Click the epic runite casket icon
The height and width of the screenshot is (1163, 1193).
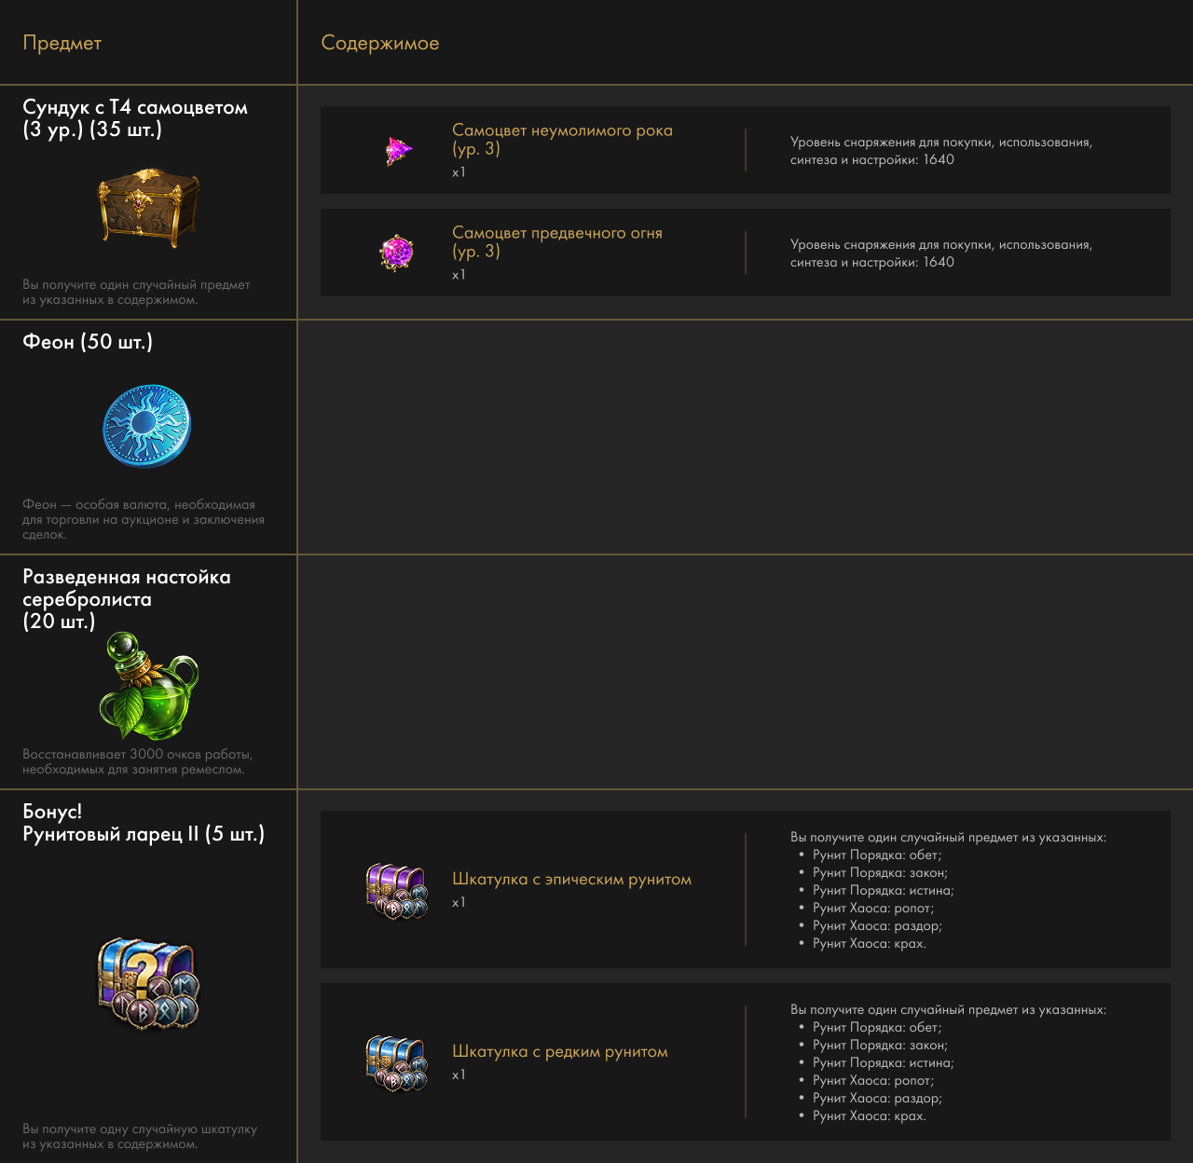(x=397, y=891)
